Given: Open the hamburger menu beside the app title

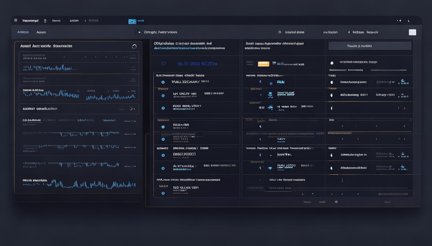Looking at the screenshot, I should (x=16, y=20).
